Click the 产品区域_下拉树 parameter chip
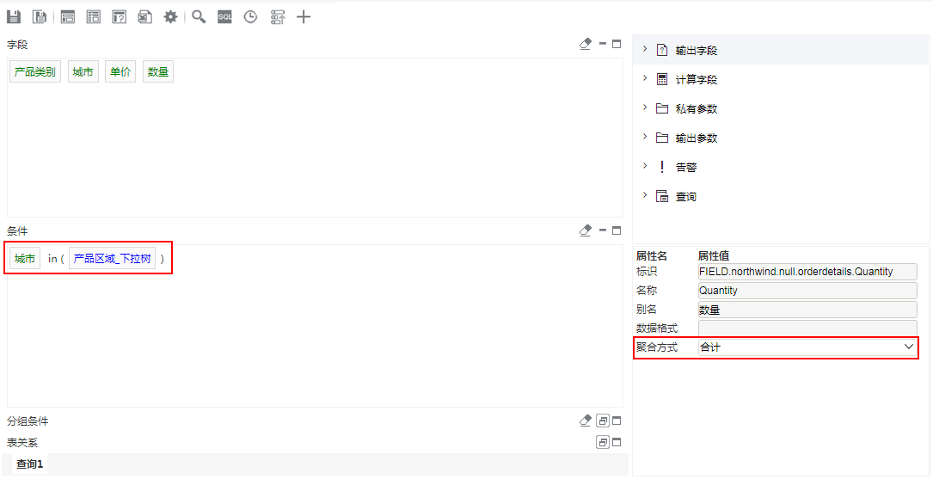The image size is (933, 479). [x=113, y=259]
